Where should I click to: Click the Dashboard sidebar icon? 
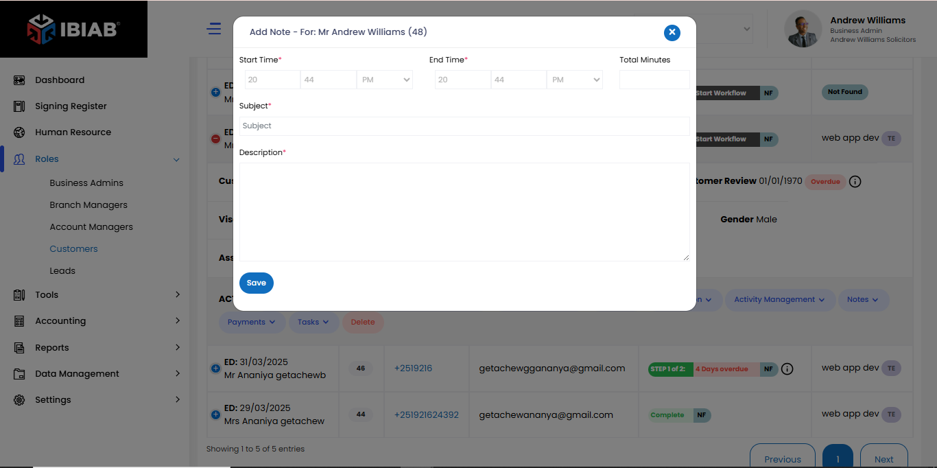pos(19,80)
